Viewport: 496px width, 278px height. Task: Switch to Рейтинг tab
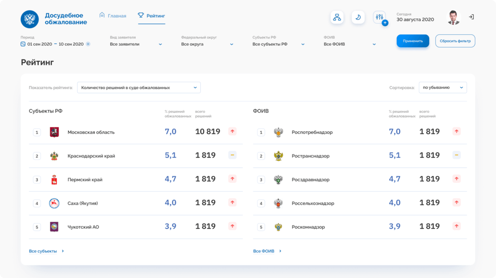click(152, 16)
